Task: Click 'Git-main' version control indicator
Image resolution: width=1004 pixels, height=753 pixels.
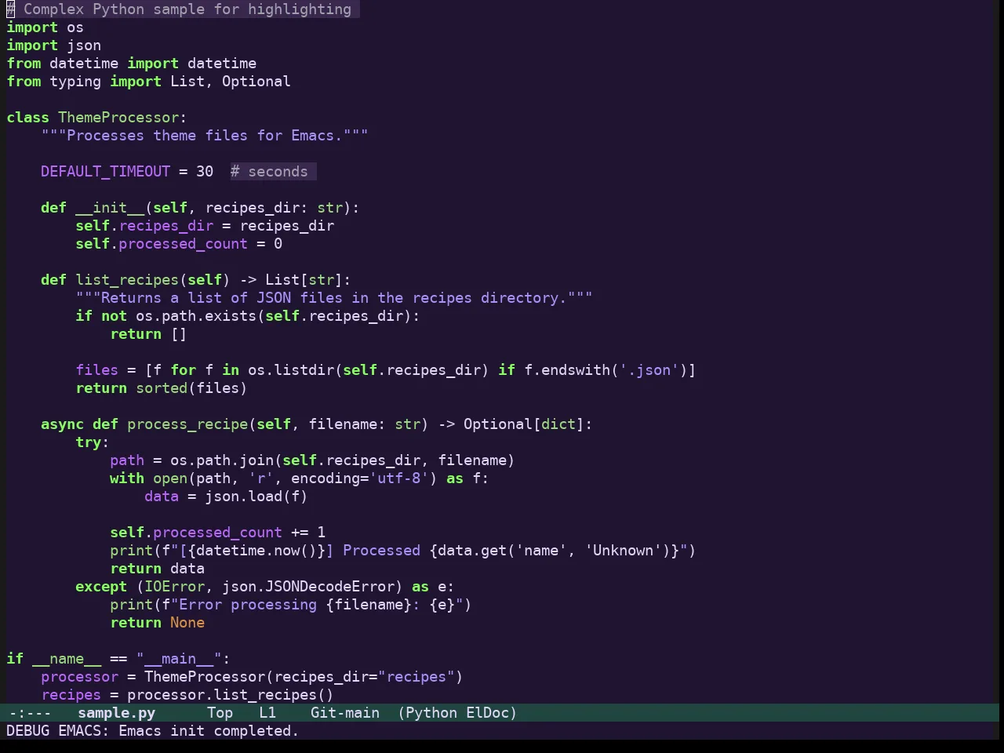Action: 344,713
